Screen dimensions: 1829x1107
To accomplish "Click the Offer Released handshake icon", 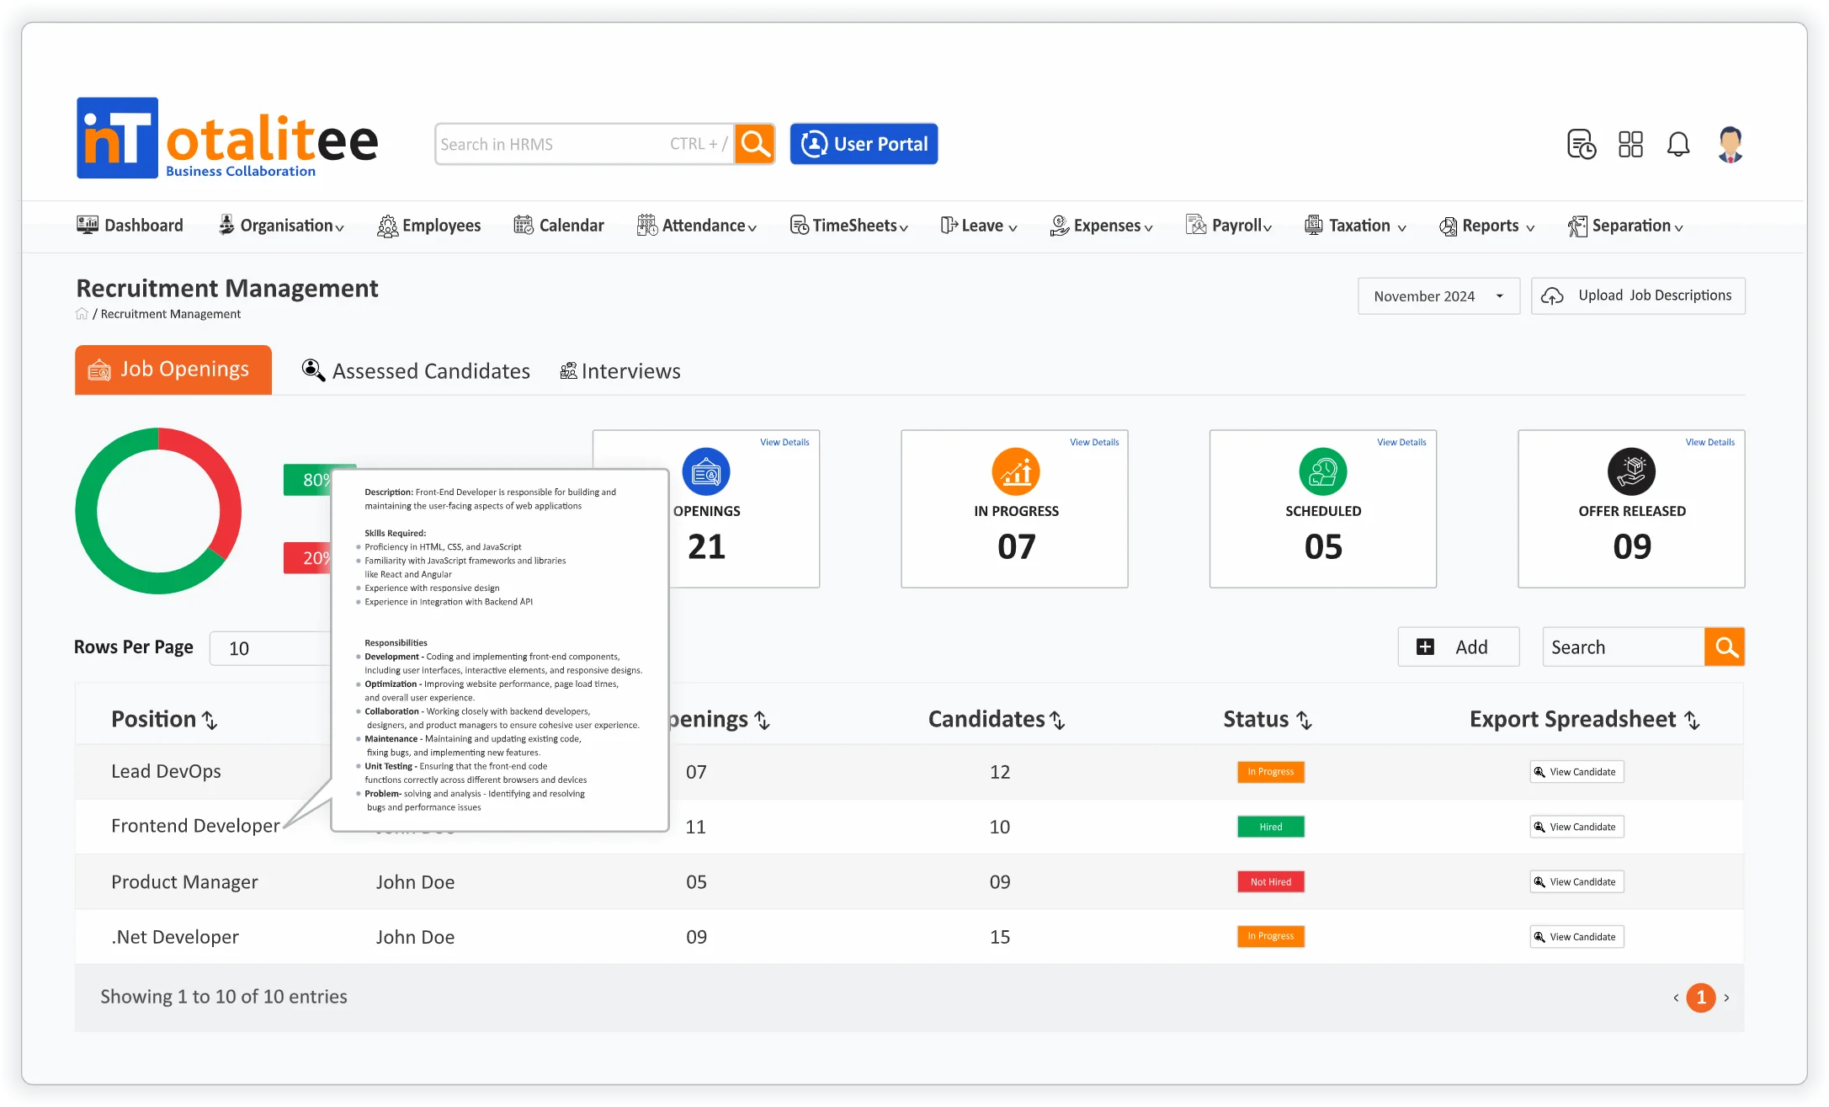I will 1630,471.
